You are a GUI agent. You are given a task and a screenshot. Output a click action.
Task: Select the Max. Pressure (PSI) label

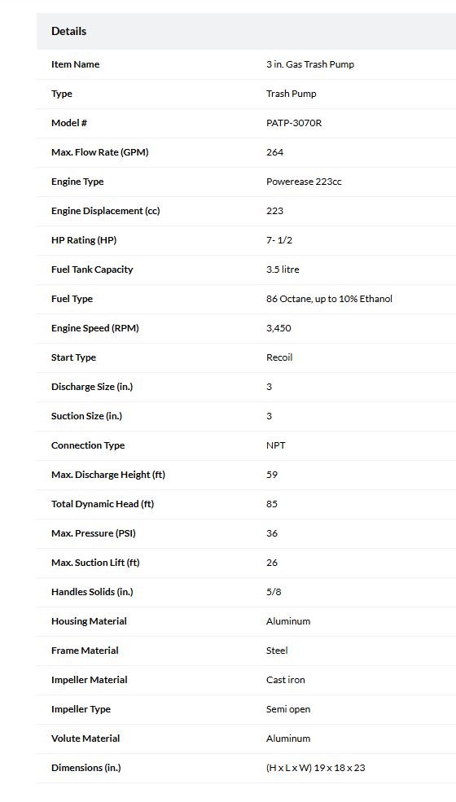click(94, 533)
